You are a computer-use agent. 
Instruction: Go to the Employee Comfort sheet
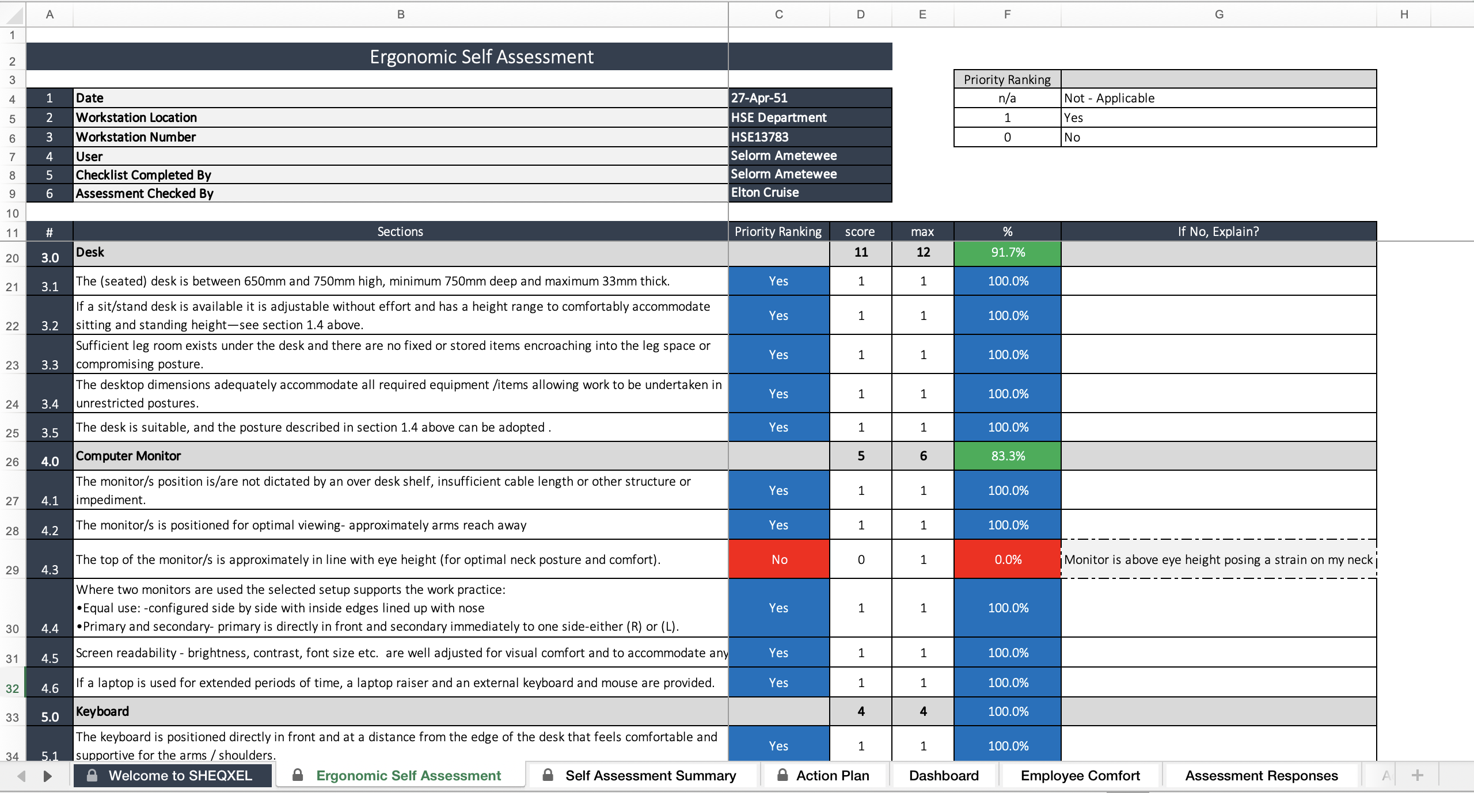pos(1080,775)
